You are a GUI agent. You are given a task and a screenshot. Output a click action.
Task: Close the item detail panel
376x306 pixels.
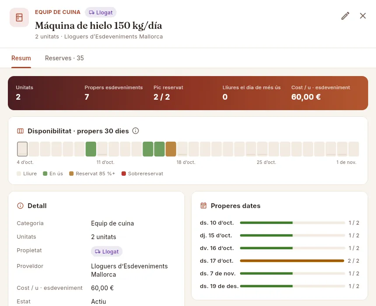[x=363, y=16]
